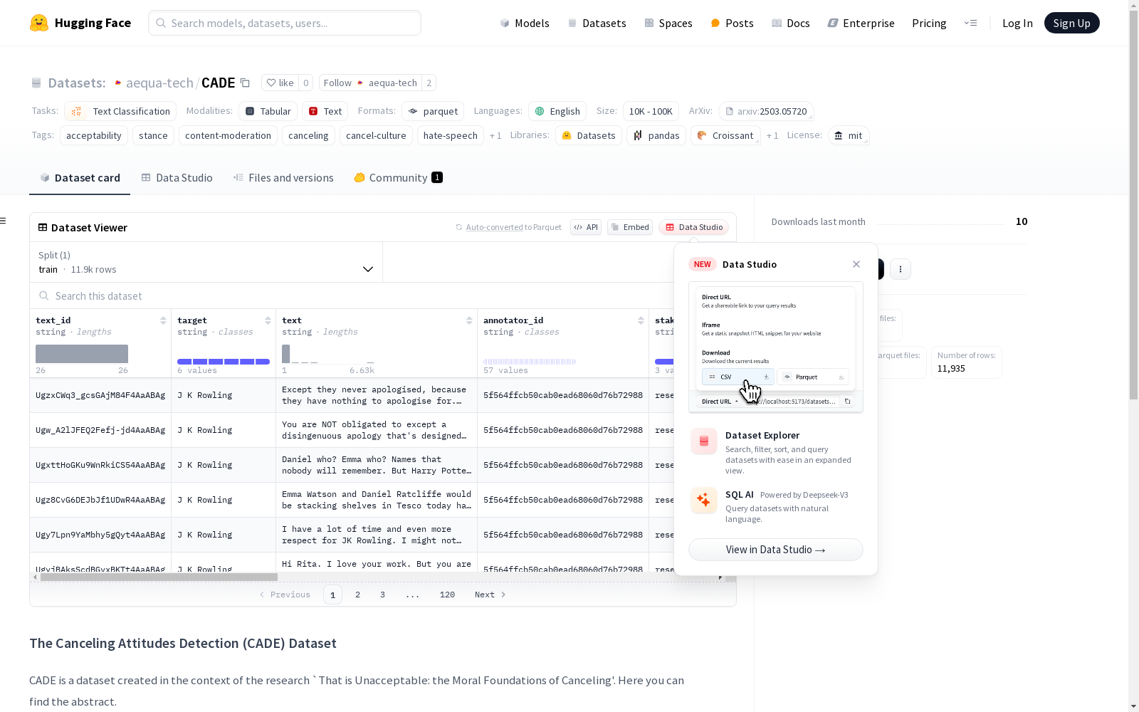
Task: Open the three-dot more options menu
Action: click(x=901, y=268)
